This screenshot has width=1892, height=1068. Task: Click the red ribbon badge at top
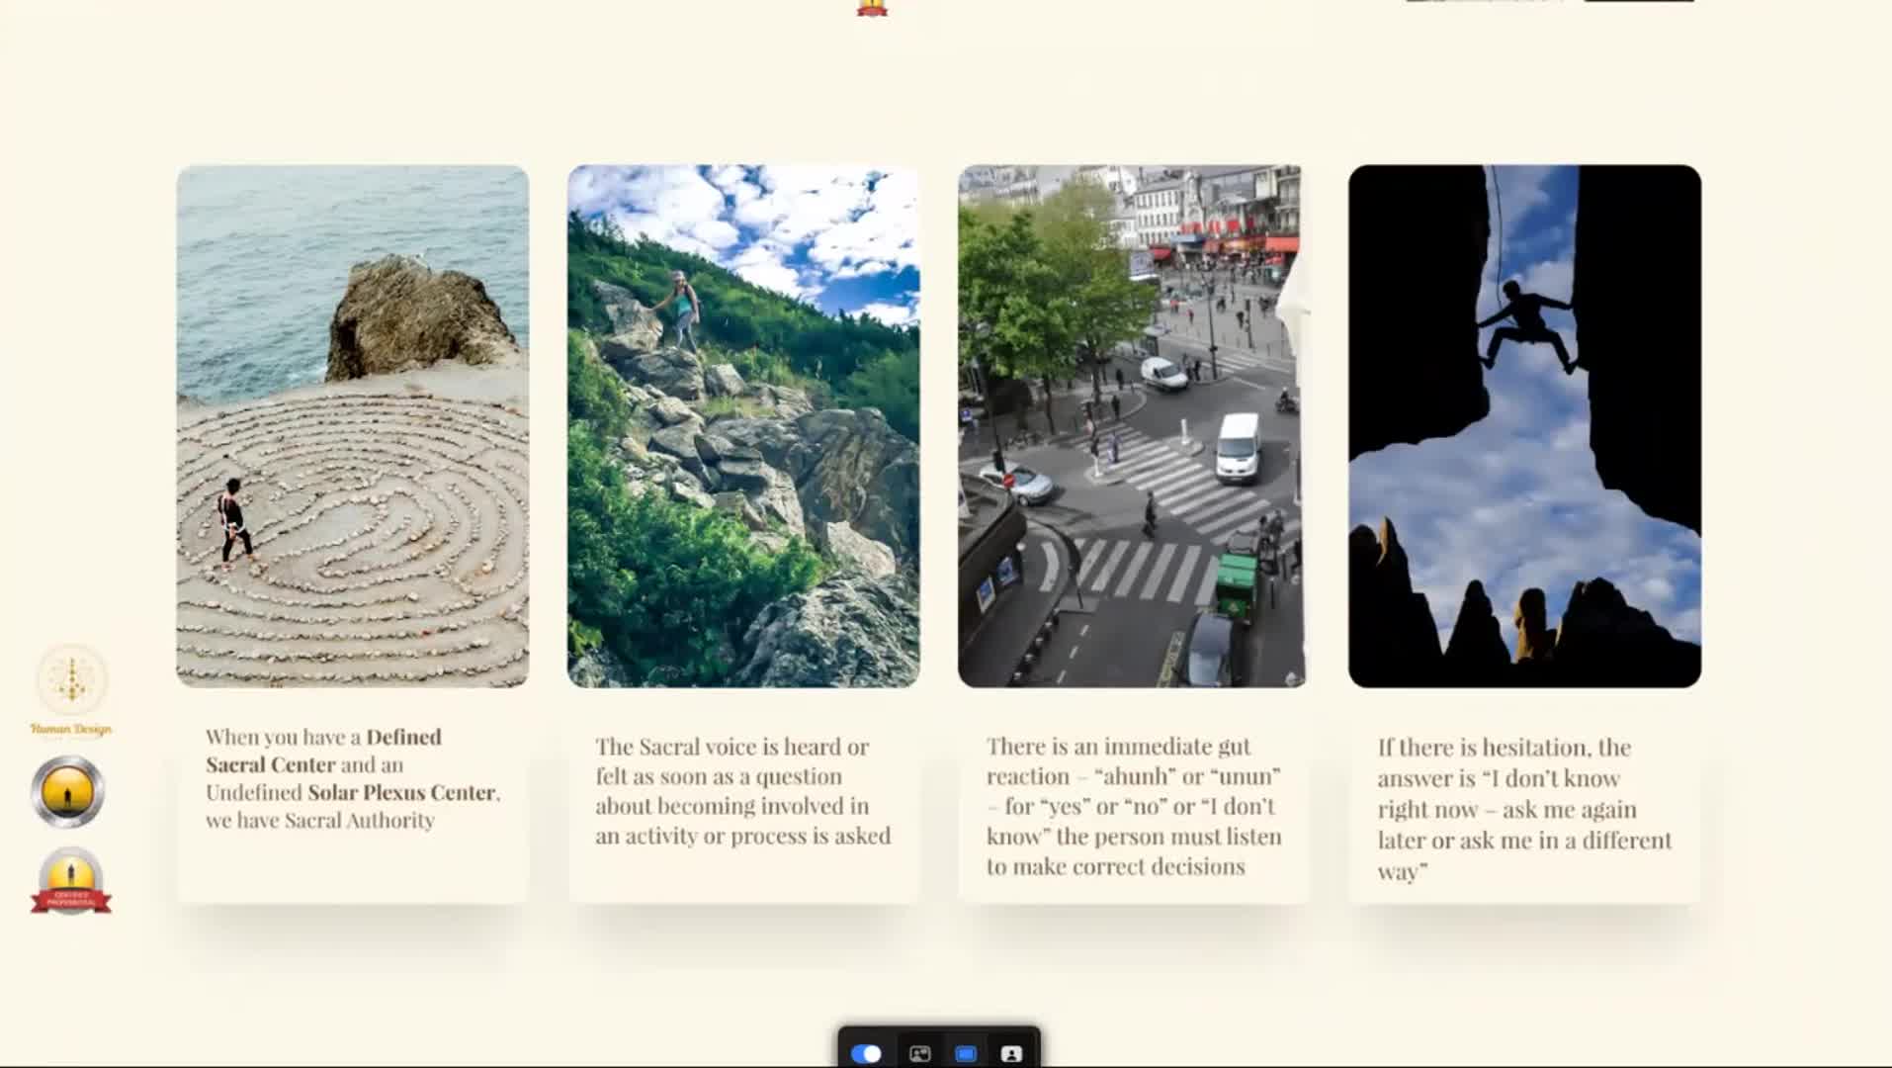(872, 8)
